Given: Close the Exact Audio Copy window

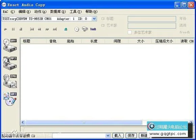Looking at the screenshot, I should pyautogui.click(x=191, y=5).
